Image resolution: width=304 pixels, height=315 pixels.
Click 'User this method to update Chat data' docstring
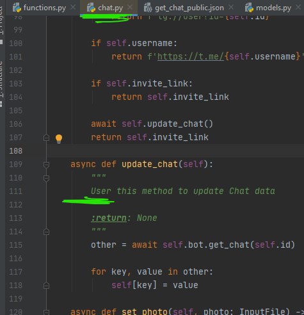click(183, 191)
